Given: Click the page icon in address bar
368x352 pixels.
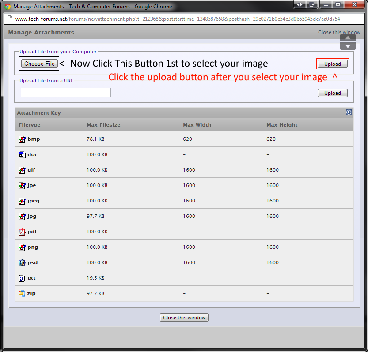Looking at the screenshot, I should [10, 19].
